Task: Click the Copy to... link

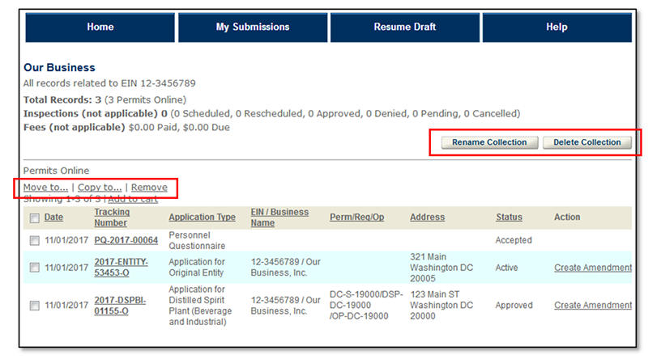Action: point(100,188)
